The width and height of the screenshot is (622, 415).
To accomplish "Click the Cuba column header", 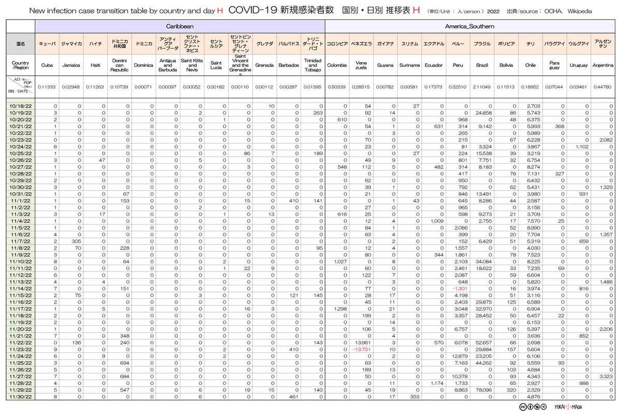I will pyautogui.click(x=47, y=66).
